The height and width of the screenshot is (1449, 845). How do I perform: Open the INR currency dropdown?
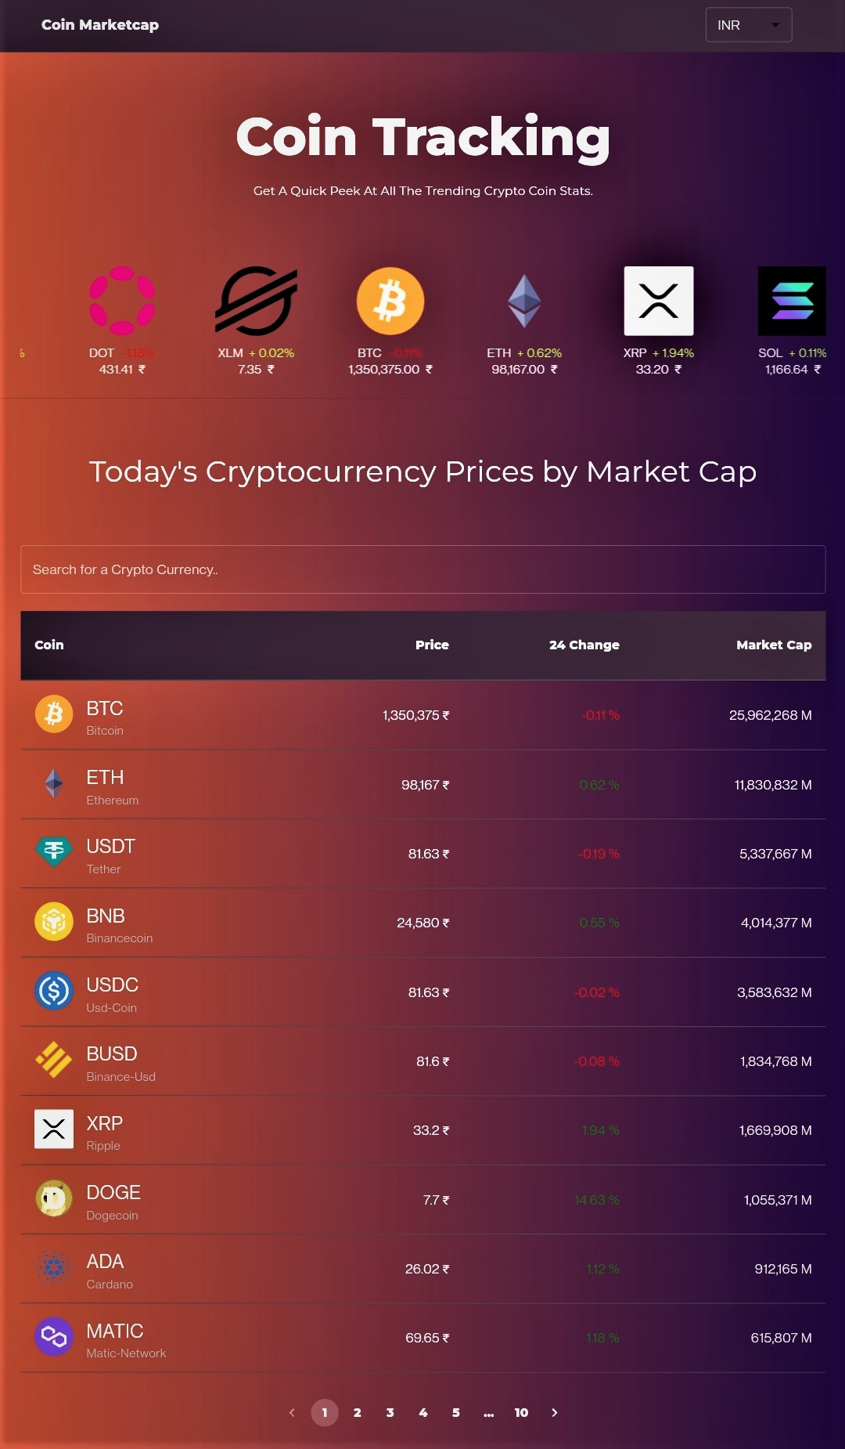pyautogui.click(x=748, y=24)
